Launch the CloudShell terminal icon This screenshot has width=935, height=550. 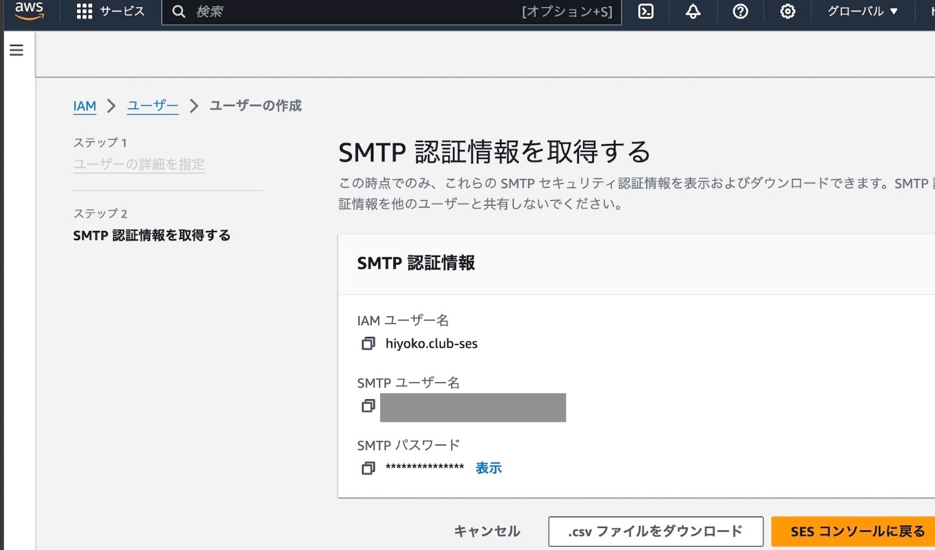pos(646,11)
